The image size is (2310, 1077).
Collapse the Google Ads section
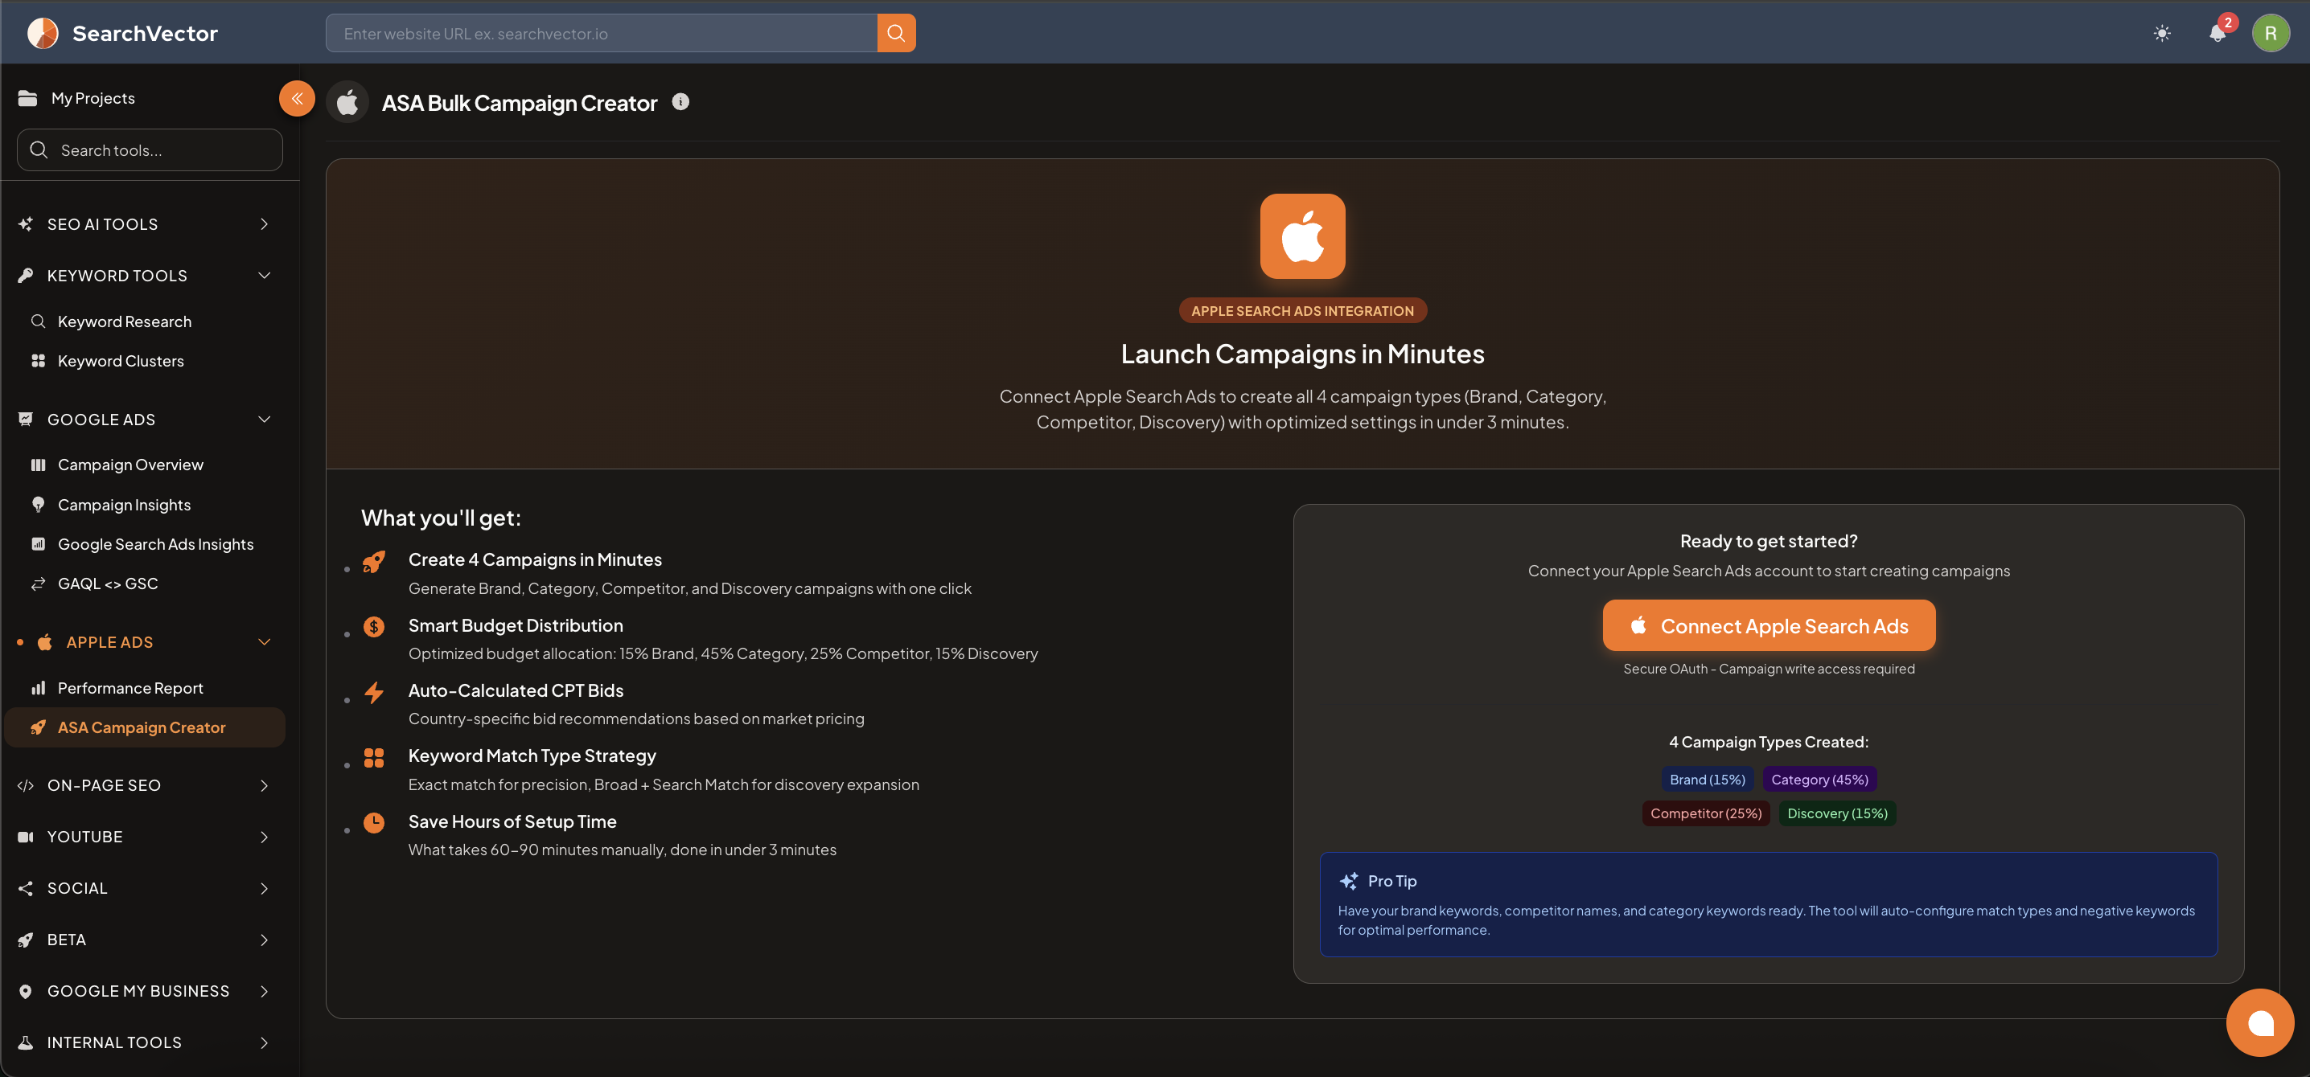[143, 420]
